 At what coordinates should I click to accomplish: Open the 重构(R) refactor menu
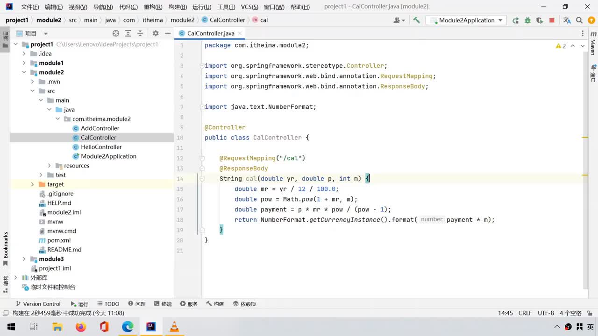(153, 7)
